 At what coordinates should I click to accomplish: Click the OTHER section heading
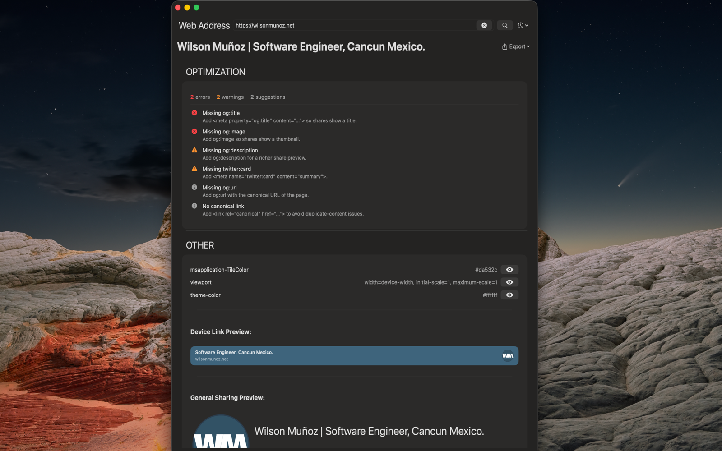[200, 245]
